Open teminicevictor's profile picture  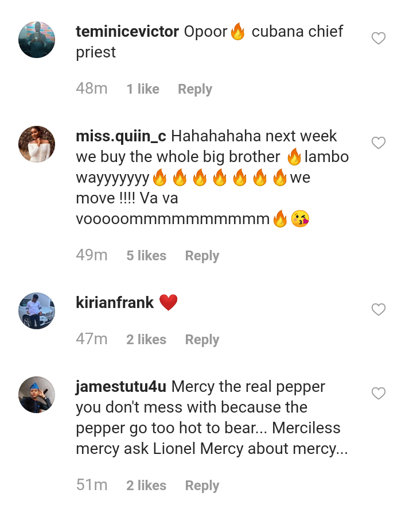(37, 40)
